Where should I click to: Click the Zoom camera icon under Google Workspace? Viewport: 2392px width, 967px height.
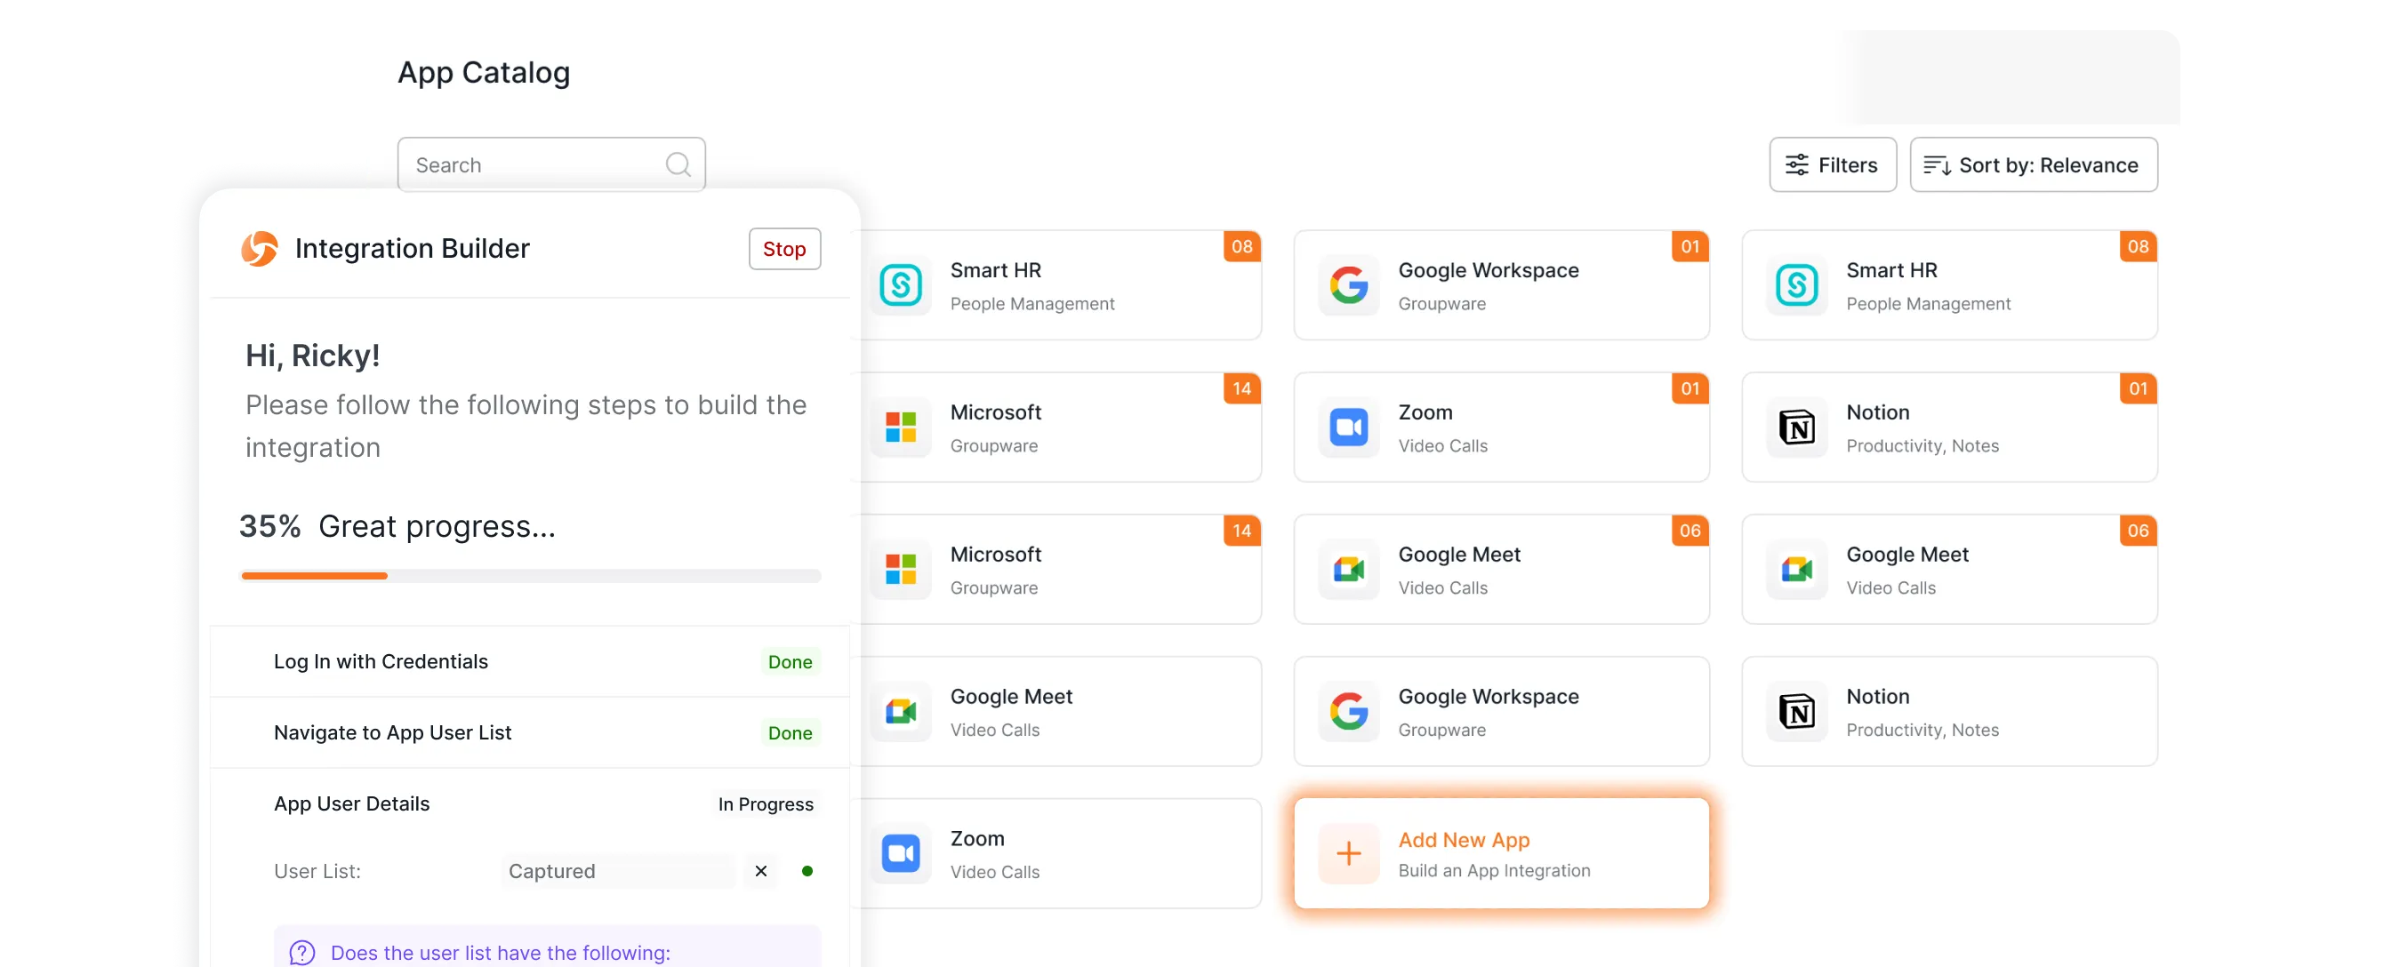click(x=1348, y=427)
